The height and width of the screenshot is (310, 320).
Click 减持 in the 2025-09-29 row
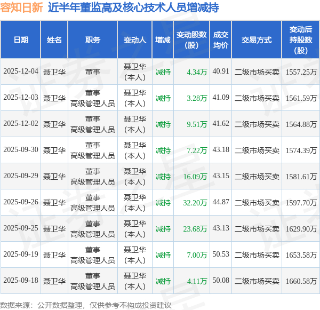click(163, 177)
